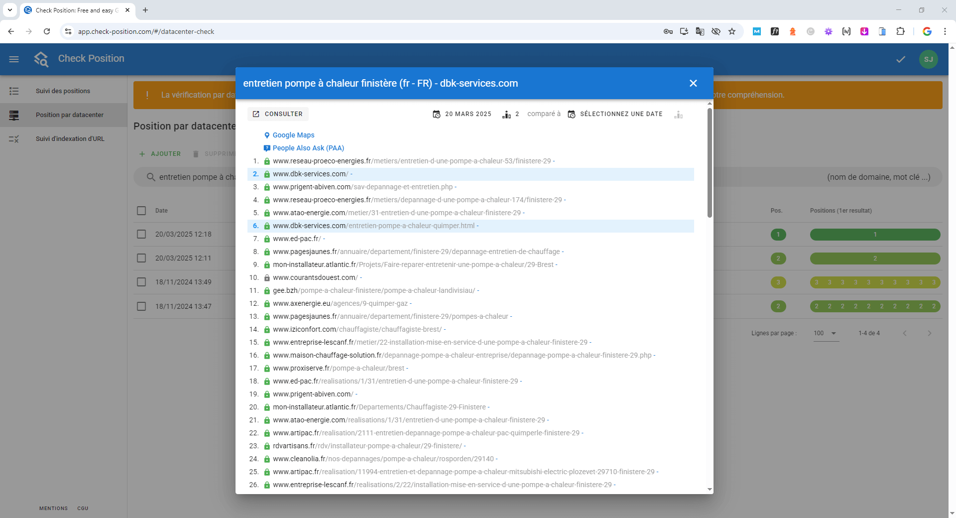Open the Google Maps link

(x=293, y=135)
